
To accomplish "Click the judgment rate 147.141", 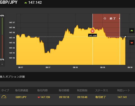I will point(122,97).
